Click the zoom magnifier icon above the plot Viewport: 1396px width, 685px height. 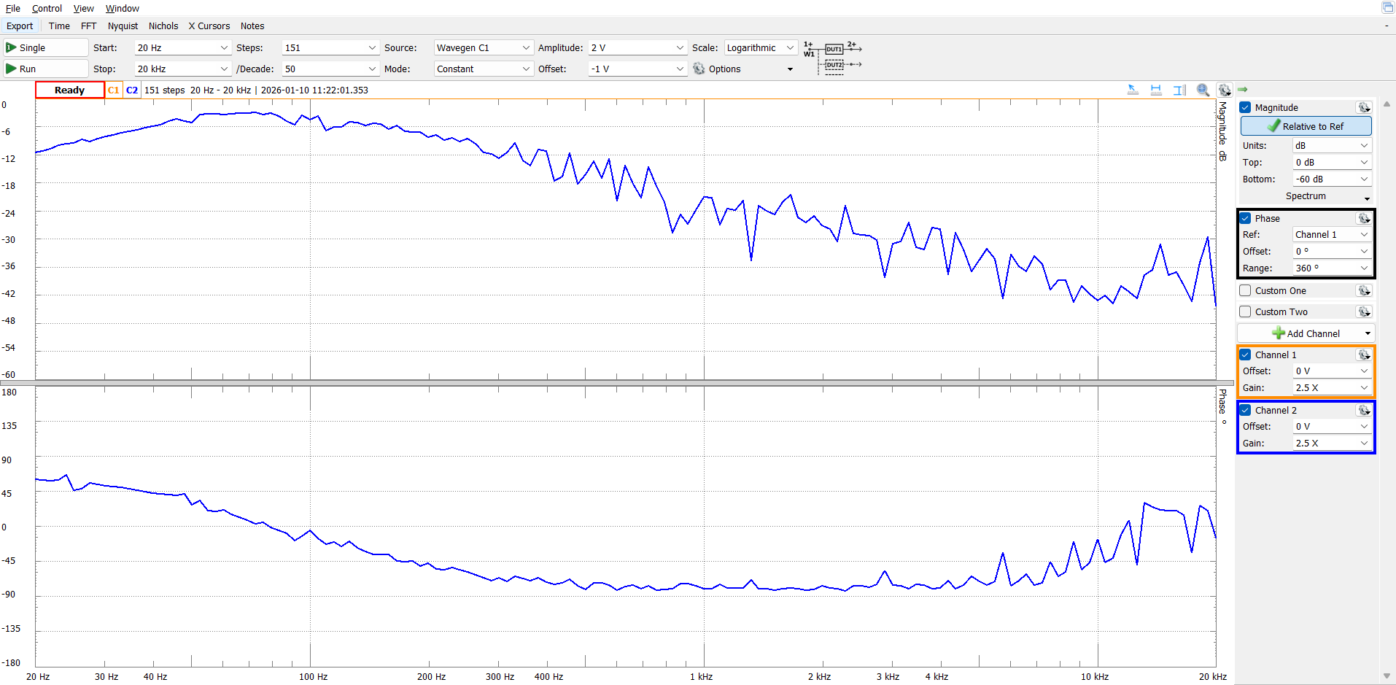1203,90
